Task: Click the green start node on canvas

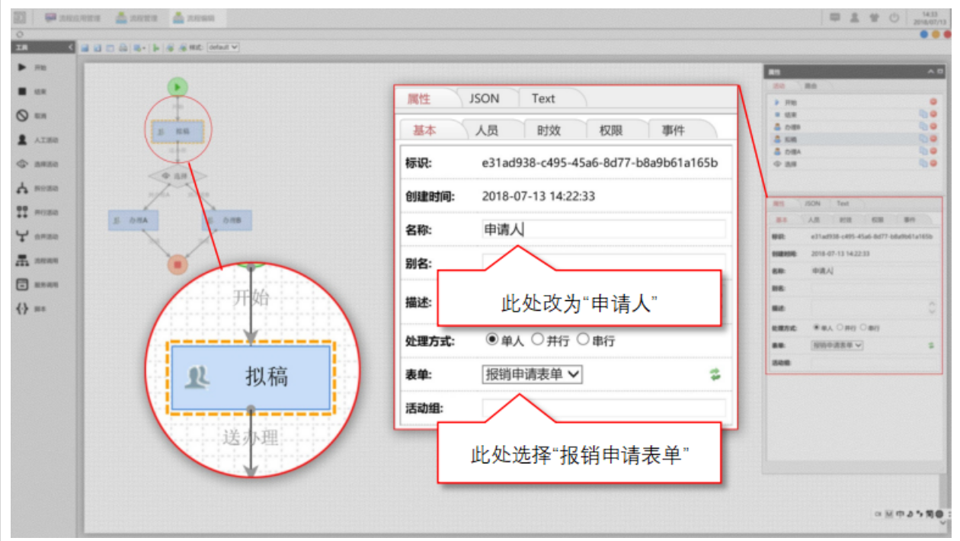Action: [177, 88]
